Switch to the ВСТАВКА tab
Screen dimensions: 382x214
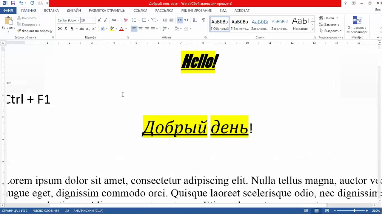51,10
